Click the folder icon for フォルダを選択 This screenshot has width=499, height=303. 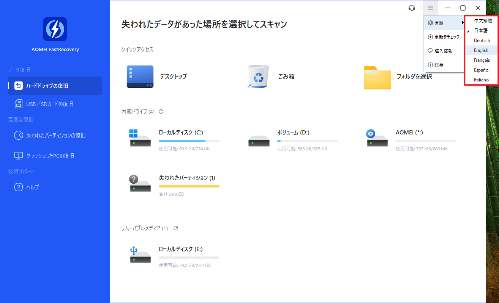pos(377,77)
